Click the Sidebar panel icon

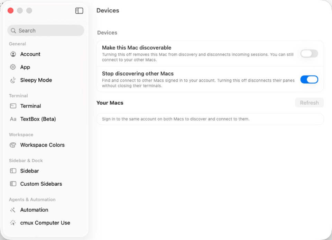pyautogui.click(x=13, y=171)
